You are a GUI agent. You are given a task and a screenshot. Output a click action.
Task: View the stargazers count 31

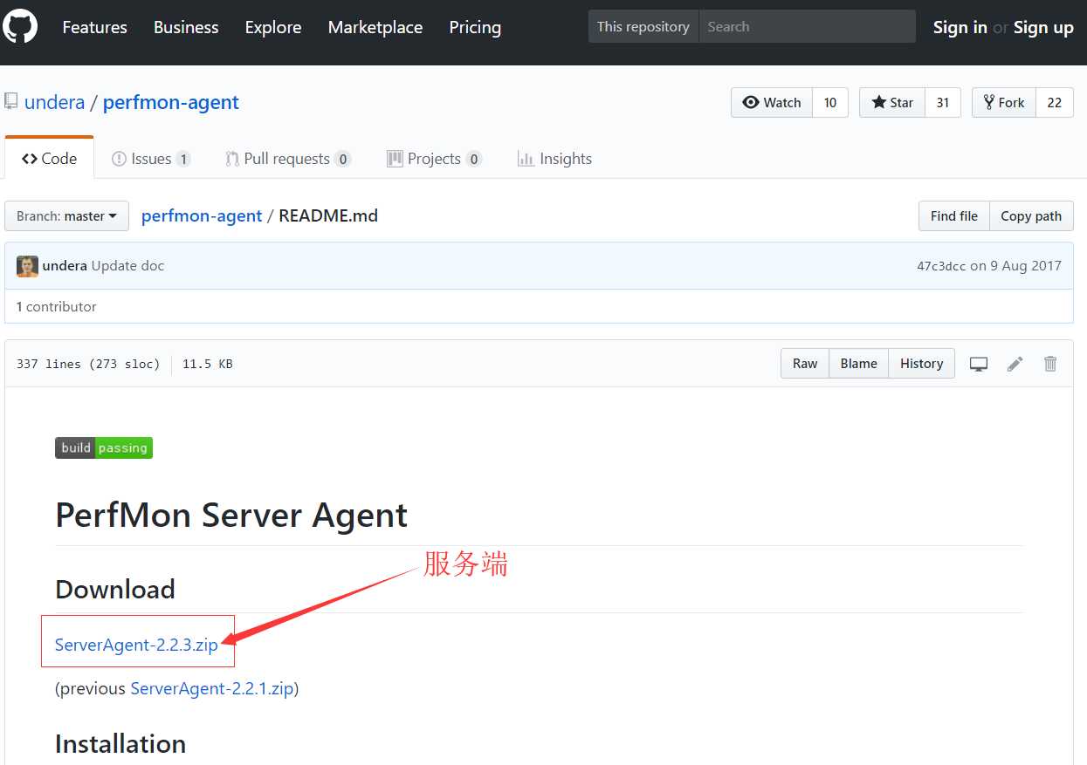tap(943, 103)
